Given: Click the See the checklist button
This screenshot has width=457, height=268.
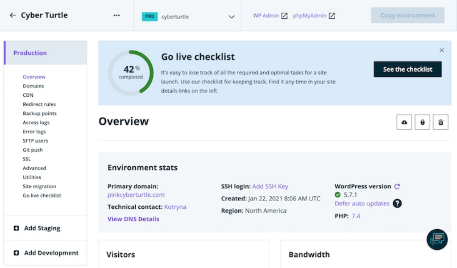Looking at the screenshot, I should click(x=407, y=69).
